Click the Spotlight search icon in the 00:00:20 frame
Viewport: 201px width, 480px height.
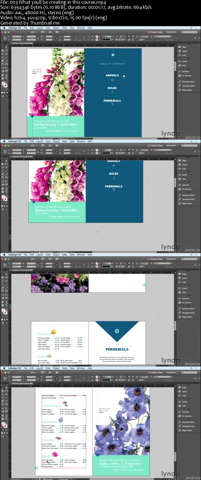(x=192, y=27)
